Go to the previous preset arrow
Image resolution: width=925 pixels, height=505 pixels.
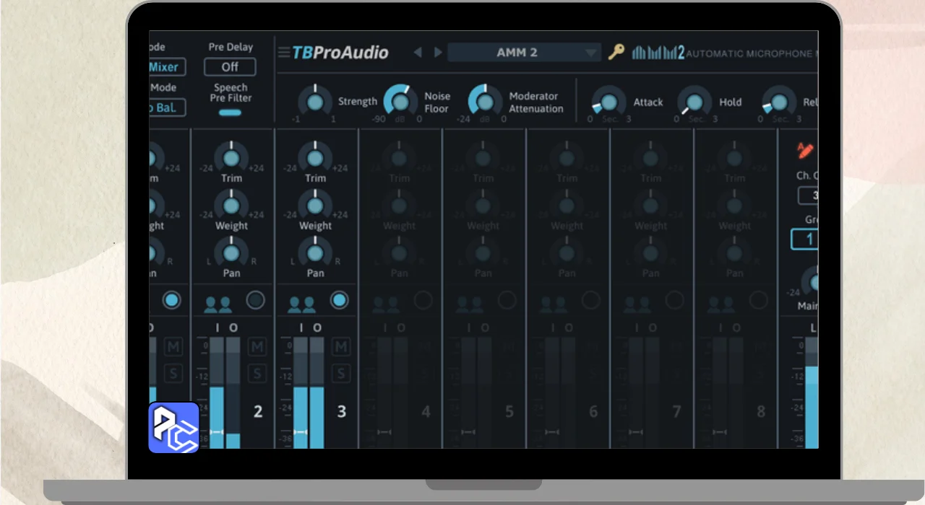tap(418, 53)
